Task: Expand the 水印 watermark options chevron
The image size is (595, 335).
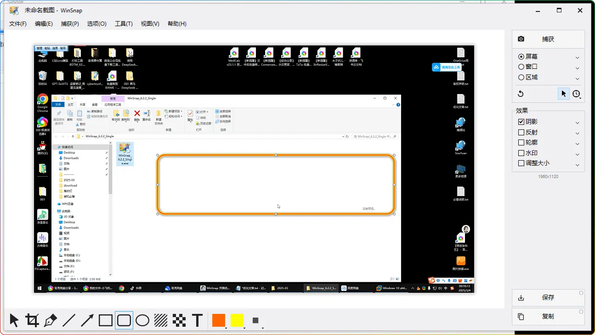Action: click(578, 154)
